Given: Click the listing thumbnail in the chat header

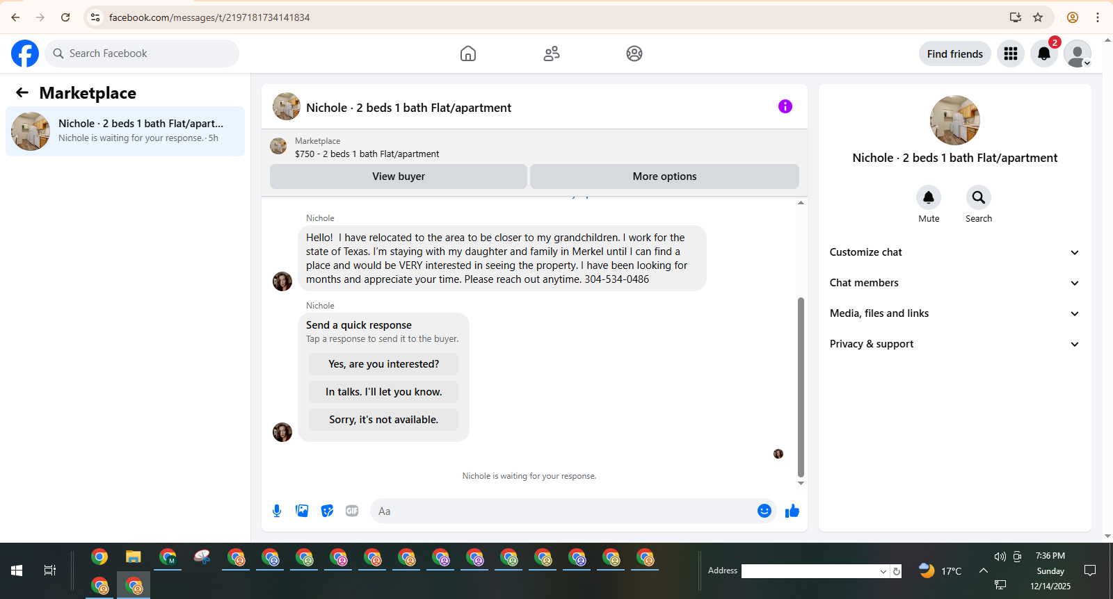Looking at the screenshot, I should (287, 106).
